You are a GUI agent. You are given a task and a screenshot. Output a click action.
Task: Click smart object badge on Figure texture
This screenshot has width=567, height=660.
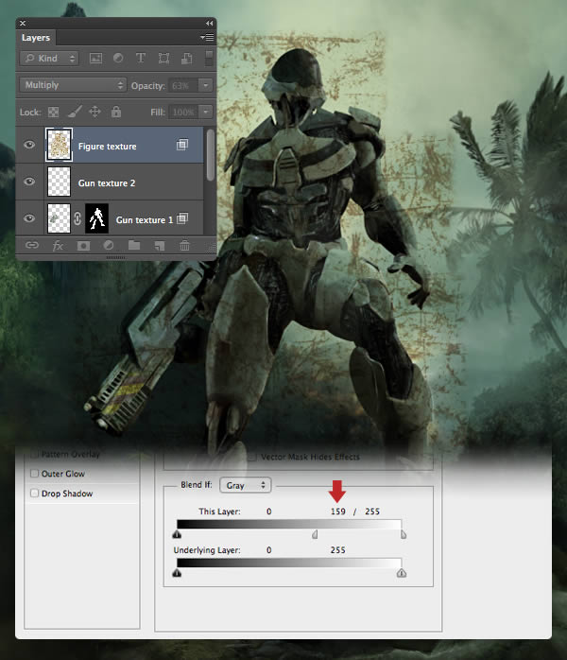tap(182, 145)
